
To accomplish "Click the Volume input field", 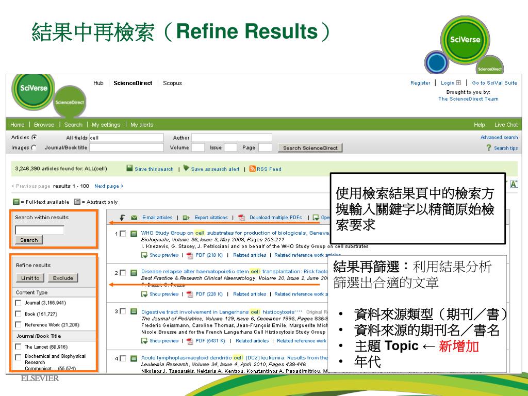I will (197, 147).
